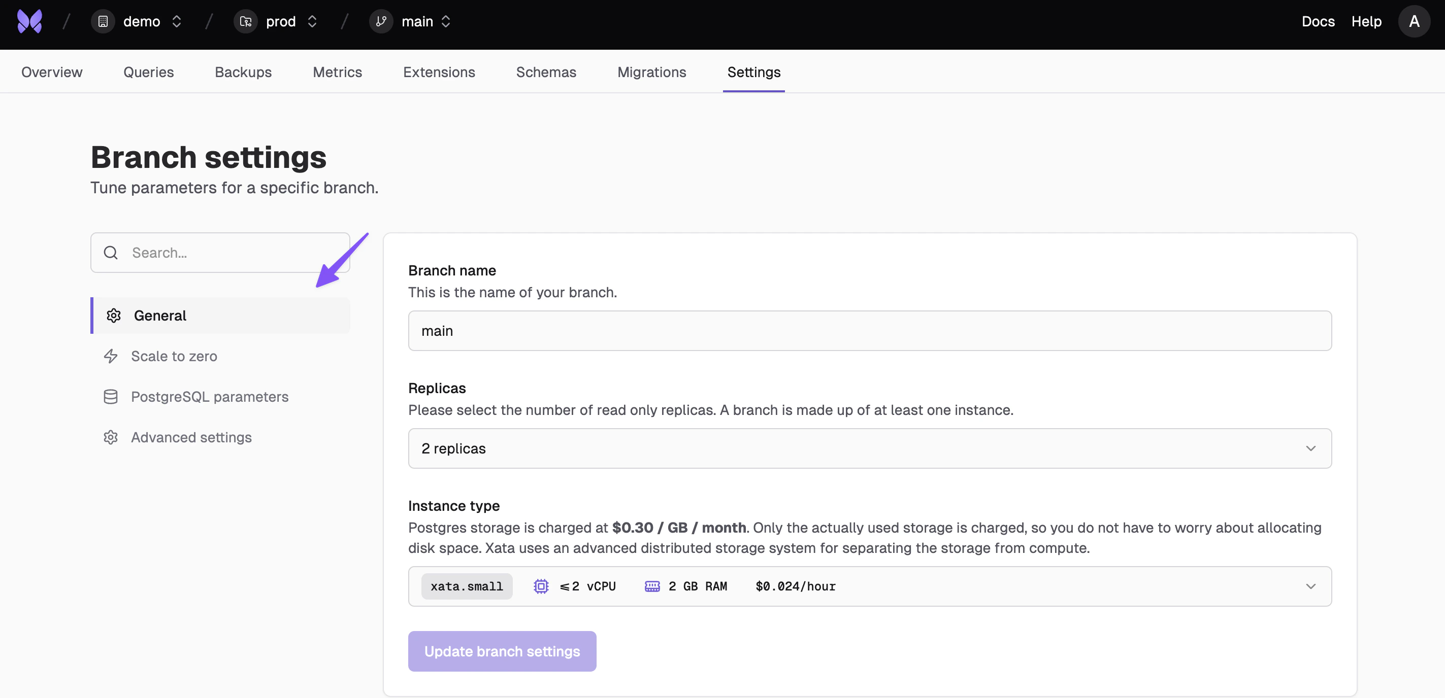The width and height of the screenshot is (1445, 698).
Task: Click the Xata logo icon
Action: [29, 21]
